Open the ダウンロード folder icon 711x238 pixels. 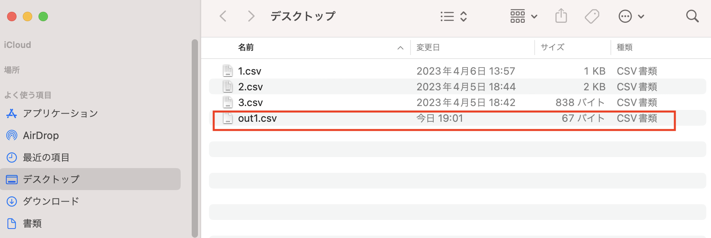(12, 201)
